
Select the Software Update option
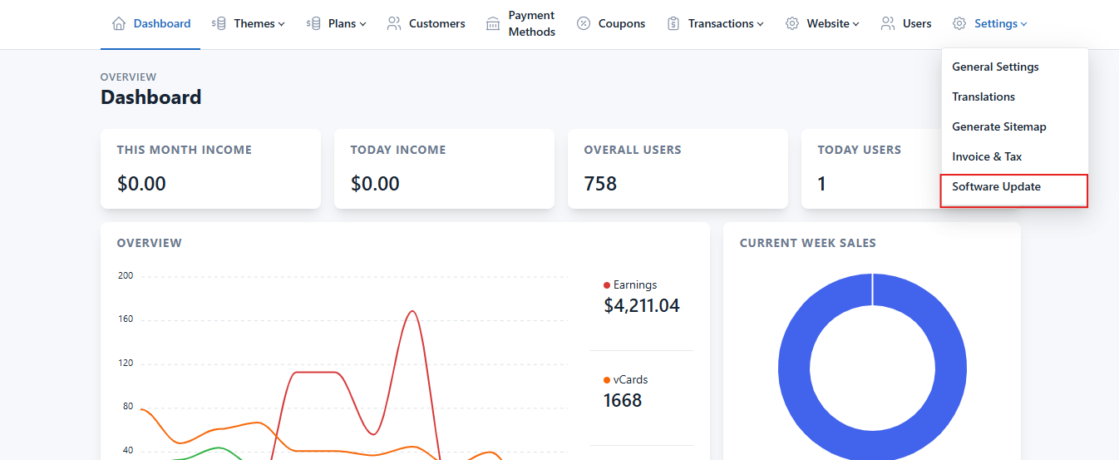pyautogui.click(x=996, y=186)
